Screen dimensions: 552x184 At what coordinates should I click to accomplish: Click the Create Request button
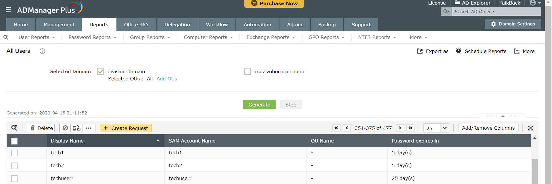tap(126, 128)
